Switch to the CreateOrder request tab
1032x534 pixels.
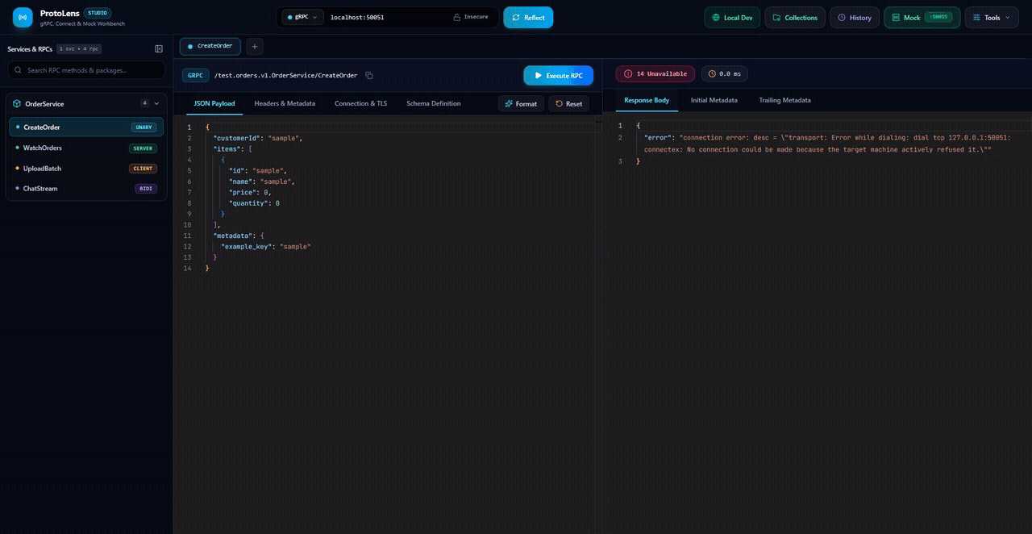tap(210, 46)
